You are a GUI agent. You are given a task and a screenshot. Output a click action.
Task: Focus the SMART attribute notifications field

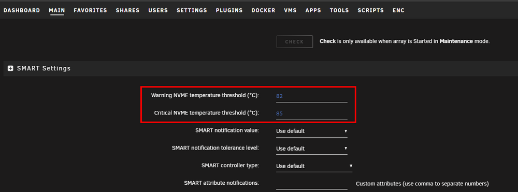click(311, 184)
